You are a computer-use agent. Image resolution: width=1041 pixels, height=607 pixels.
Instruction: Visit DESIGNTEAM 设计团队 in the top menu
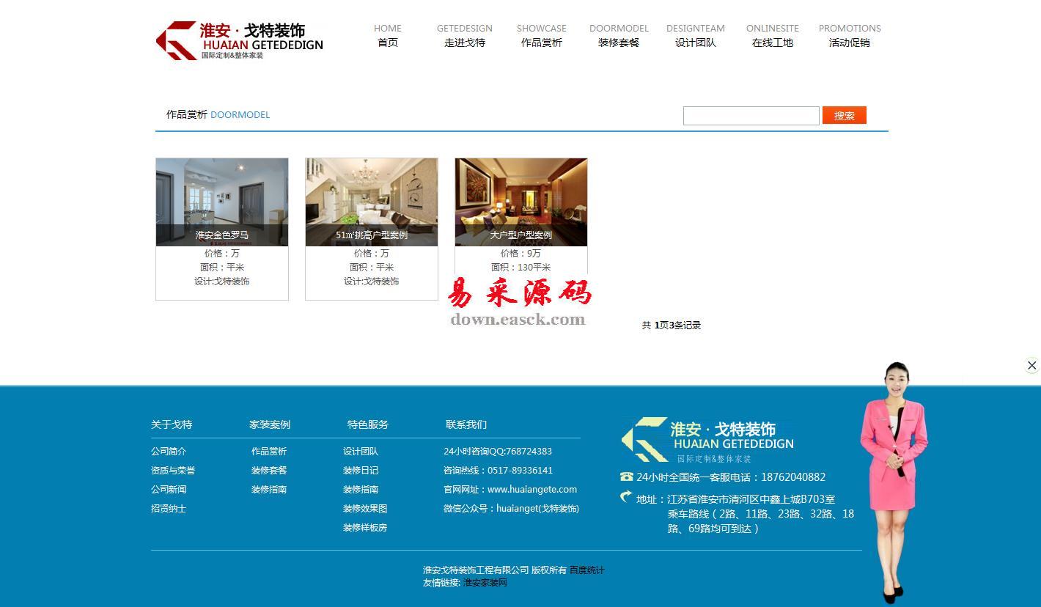click(696, 35)
